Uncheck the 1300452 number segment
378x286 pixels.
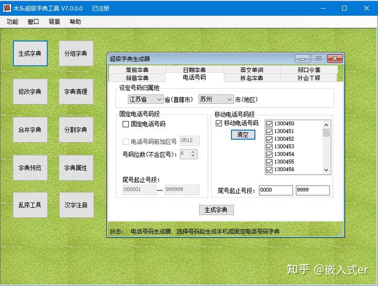click(269, 139)
